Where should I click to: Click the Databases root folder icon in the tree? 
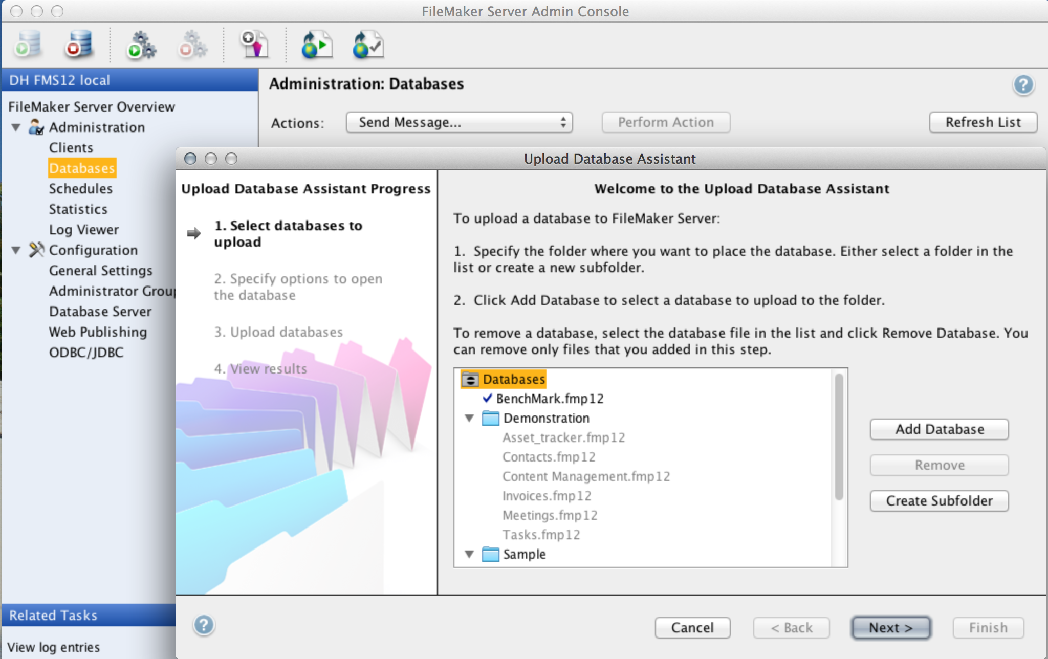coord(470,380)
